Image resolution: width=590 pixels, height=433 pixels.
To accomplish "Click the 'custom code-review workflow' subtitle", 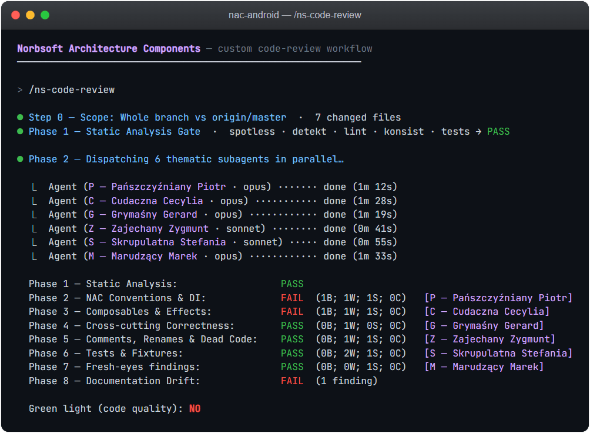I will (295, 49).
